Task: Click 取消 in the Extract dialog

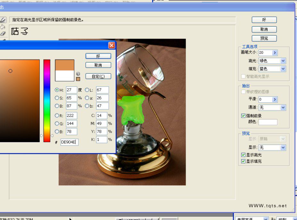Action: [x=264, y=29]
